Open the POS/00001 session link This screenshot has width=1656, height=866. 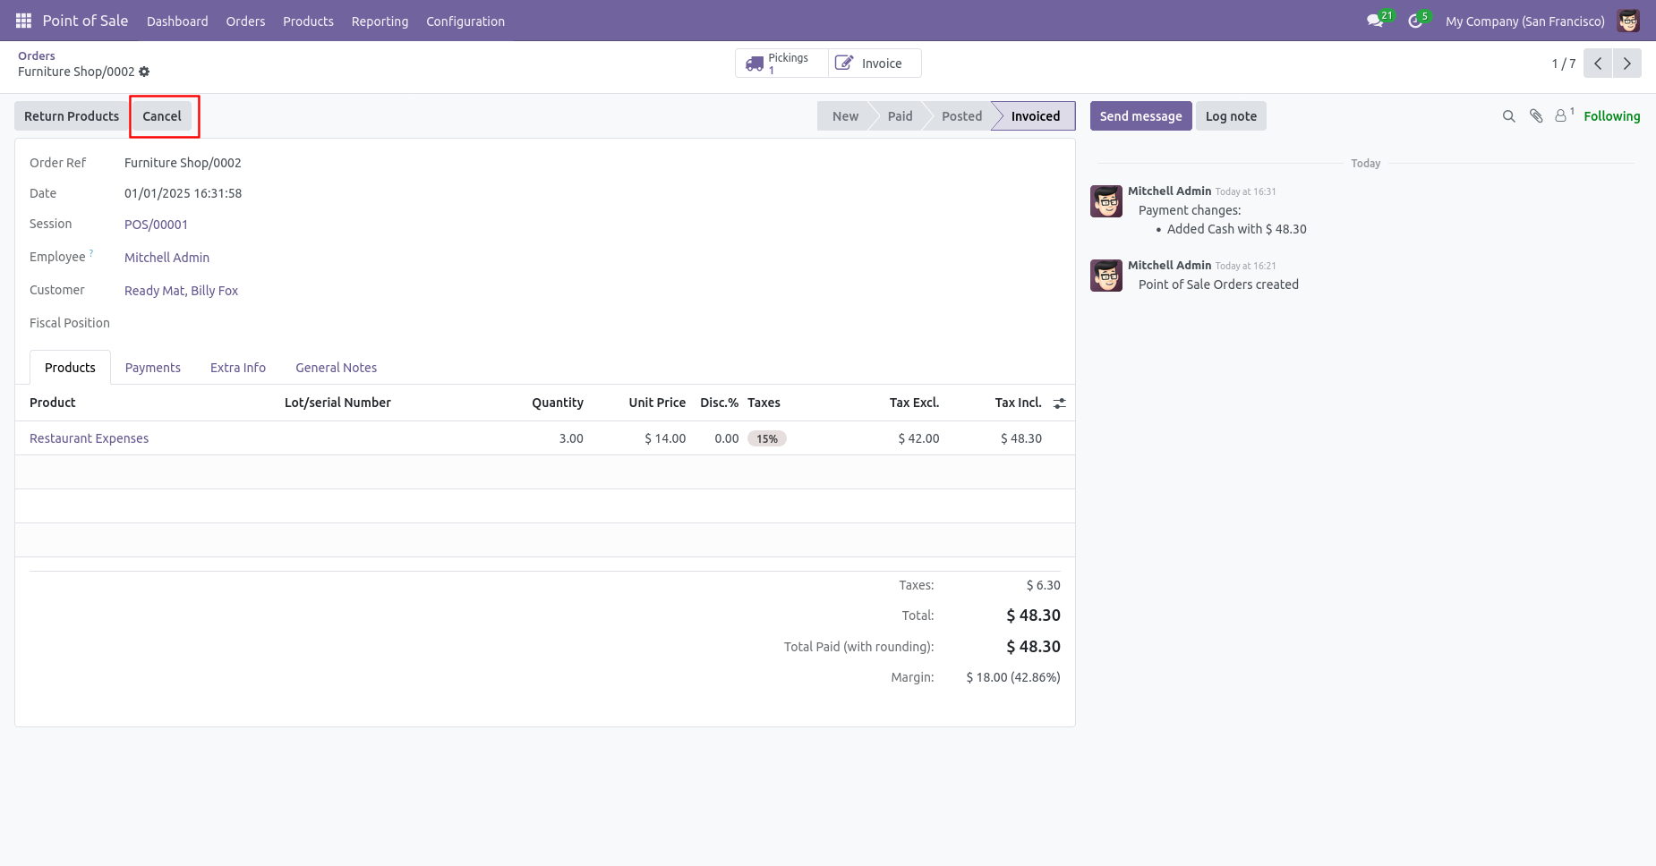click(156, 225)
